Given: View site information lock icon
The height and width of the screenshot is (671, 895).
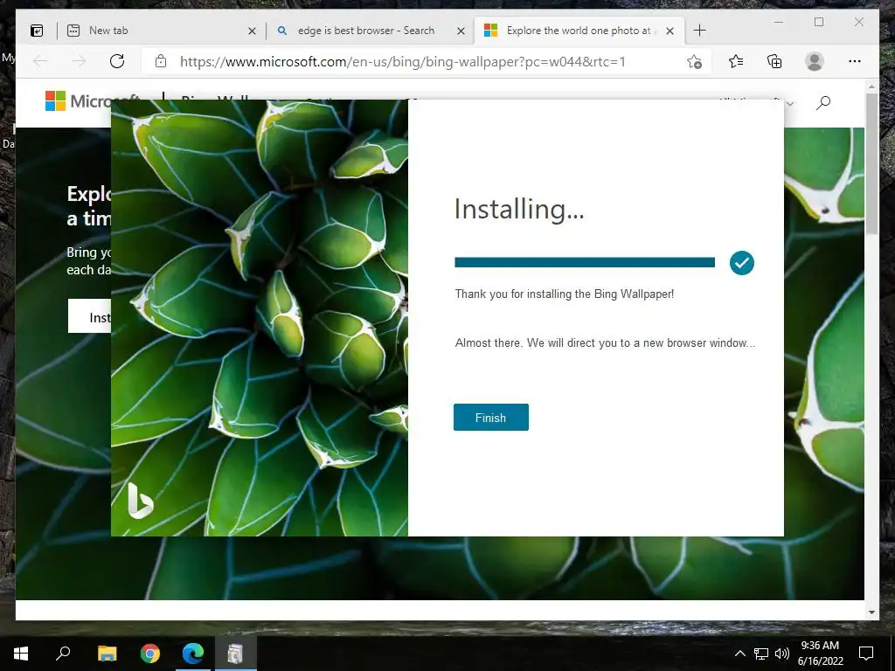Looking at the screenshot, I should click(161, 61).
